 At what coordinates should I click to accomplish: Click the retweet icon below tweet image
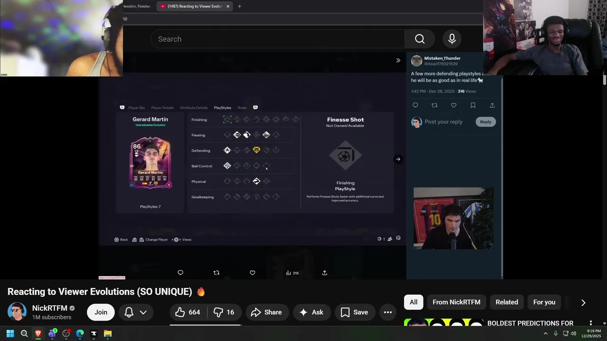click(216, 273)
